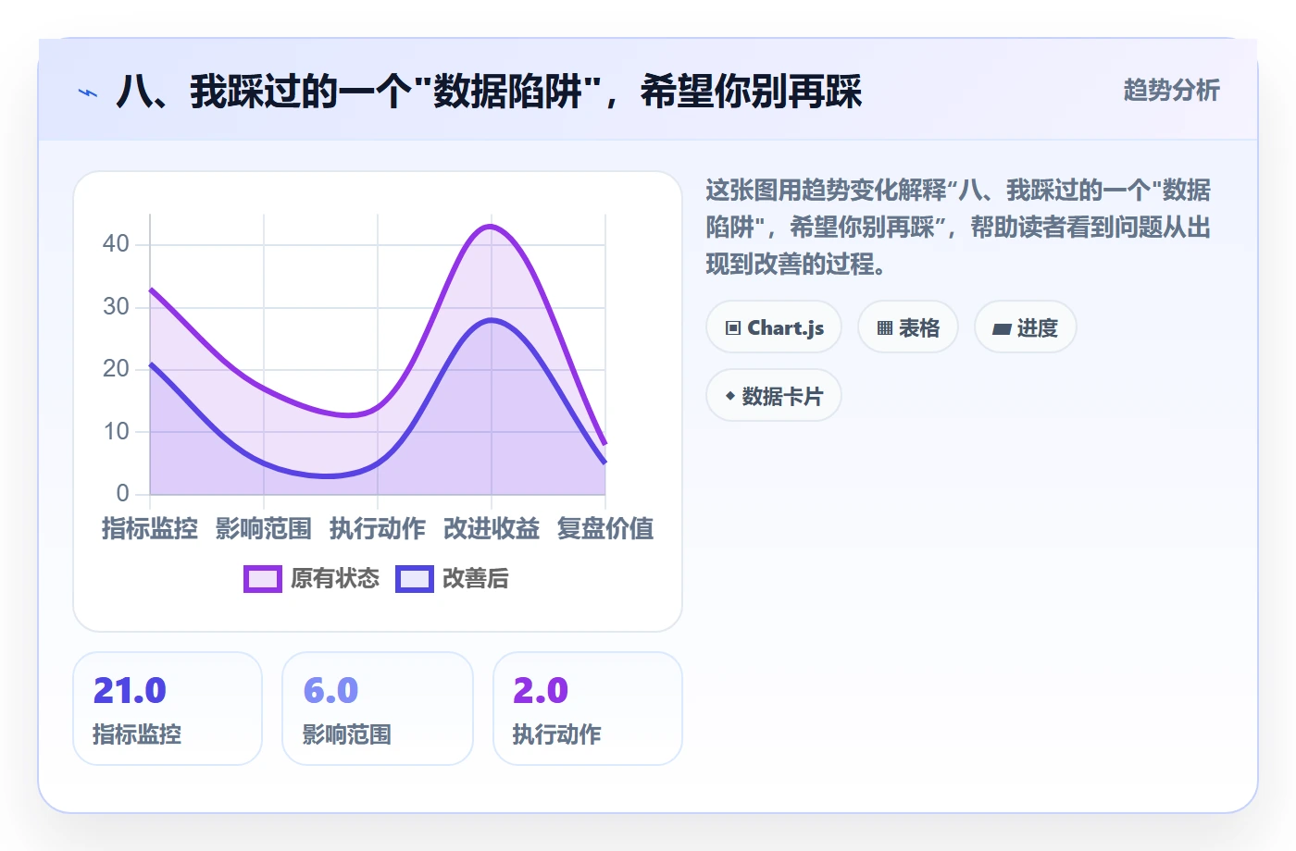Screen dimensions: 1296x851
Task: Select the 表格 tag label
Action: (919, 328)
